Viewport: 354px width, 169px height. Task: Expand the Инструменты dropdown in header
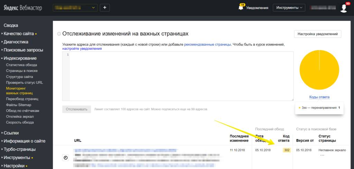[x=289, y=8]
